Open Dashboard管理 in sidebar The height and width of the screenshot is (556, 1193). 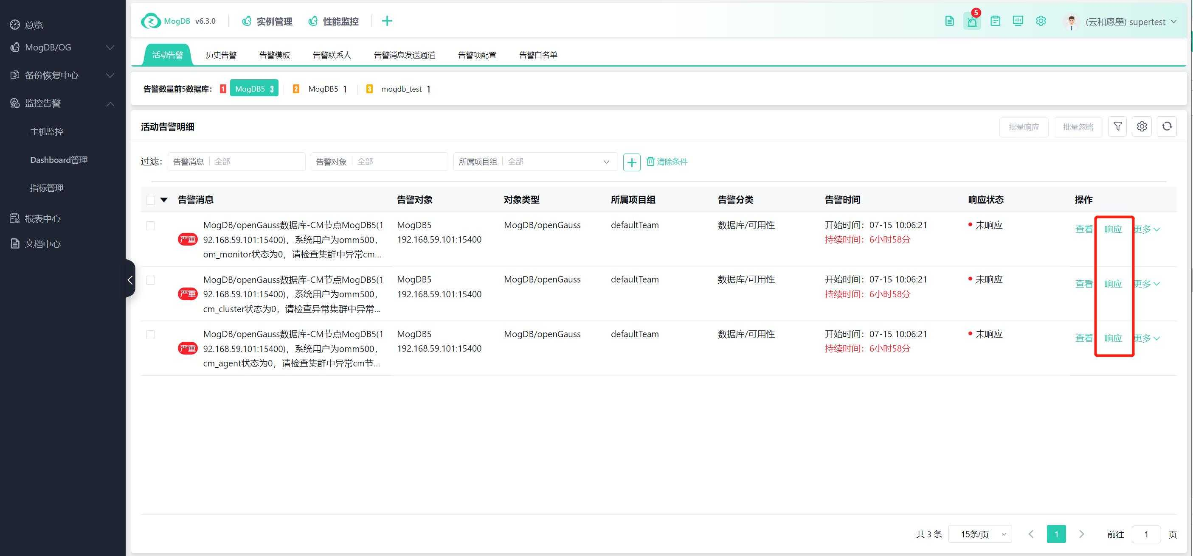click(59, 160)
